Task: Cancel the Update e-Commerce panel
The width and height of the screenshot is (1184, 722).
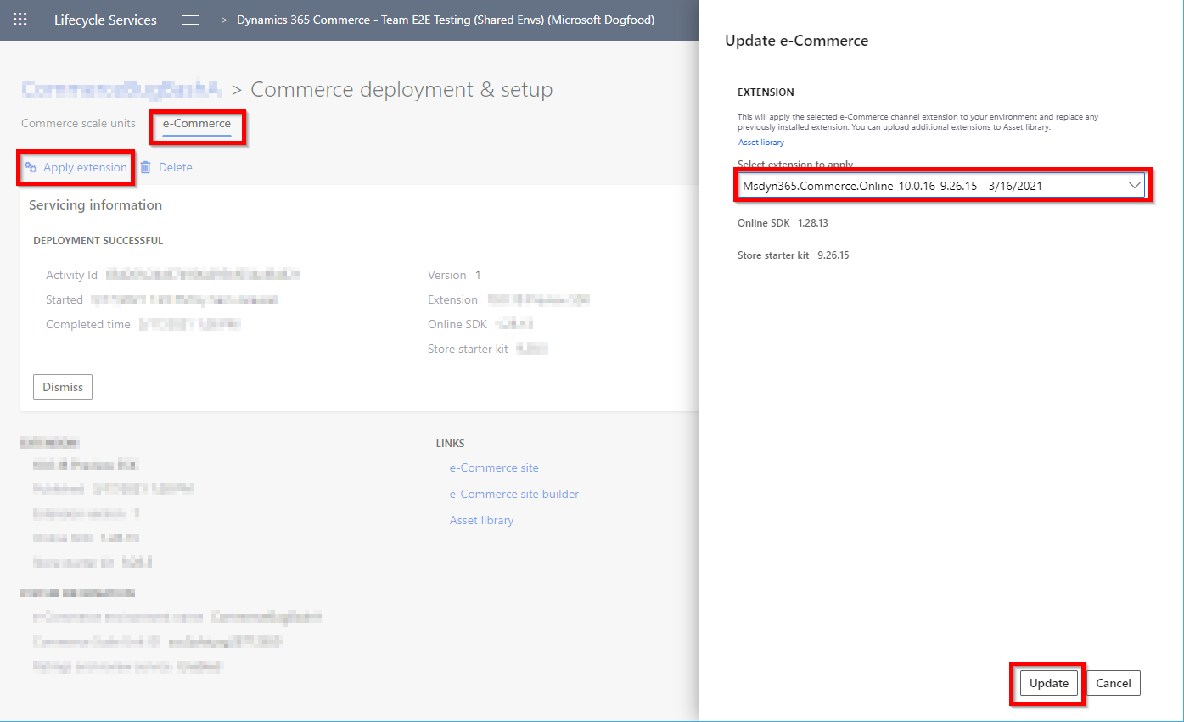Action: [1114, 683]
